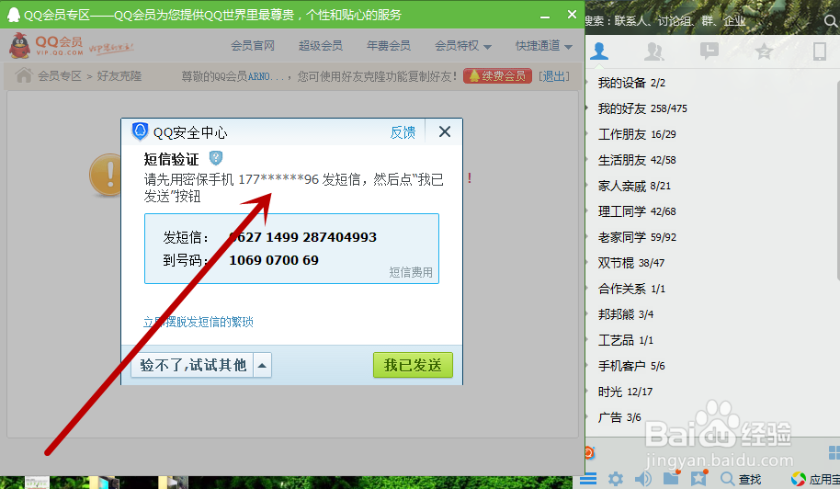Click the shield help icon beside 短信验证

pyautogui.click(x=216, y=158)
